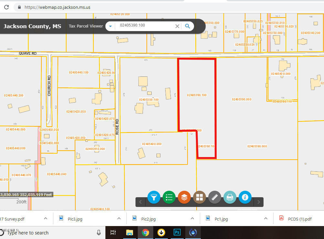The width and height of the screenshot is (324, 239).
Task: Select parcel 02405370.000 on the map
Action: click(234, 32)
